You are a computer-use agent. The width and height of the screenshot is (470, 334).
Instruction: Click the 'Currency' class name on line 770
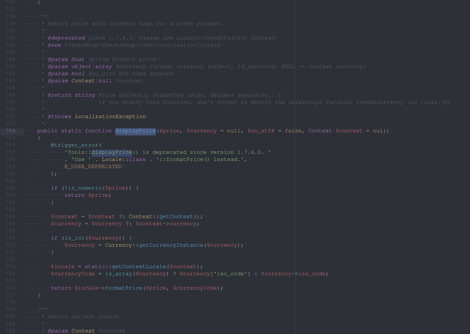click(x=119, y=245)
